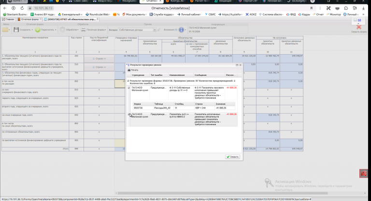371x201 pixels.
Task: Select the 0503738 cell under Форма
Action: 143,108
